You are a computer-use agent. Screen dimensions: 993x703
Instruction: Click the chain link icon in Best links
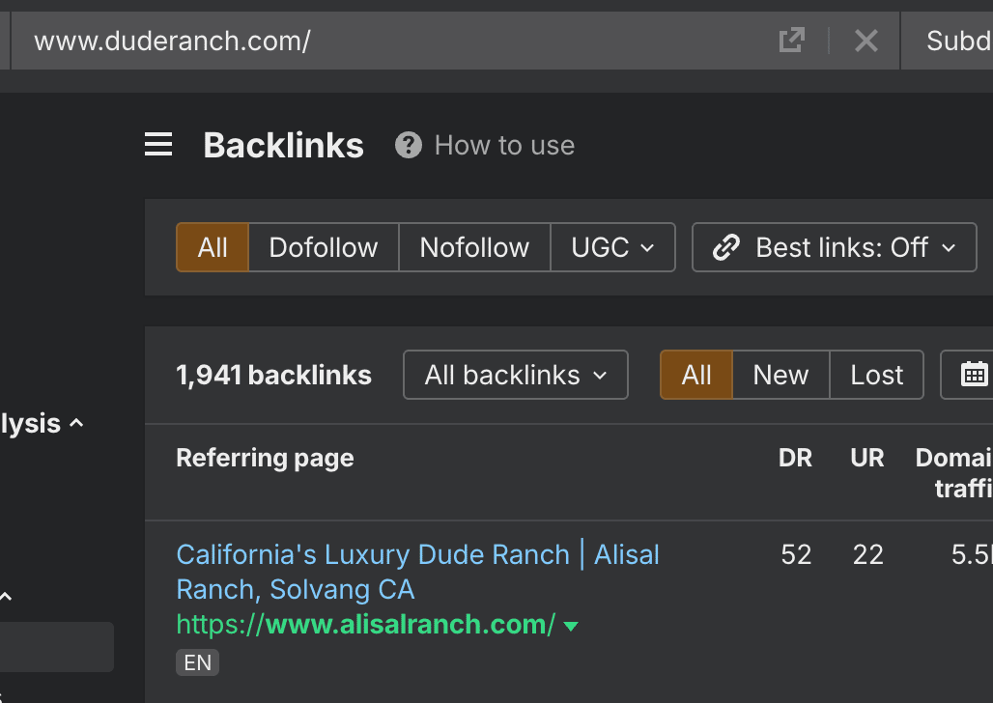(726, 248)
